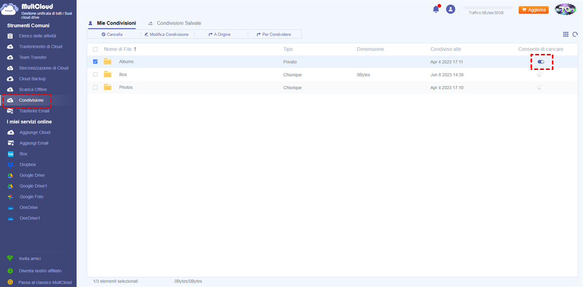Tick the select-all header checkbox

95,49
